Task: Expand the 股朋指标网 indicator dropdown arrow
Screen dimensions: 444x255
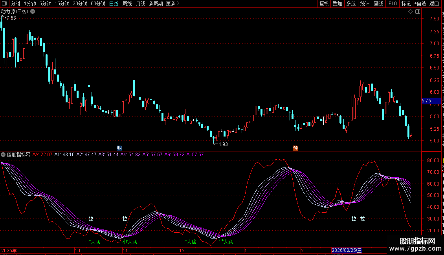Action: (3, 155)
